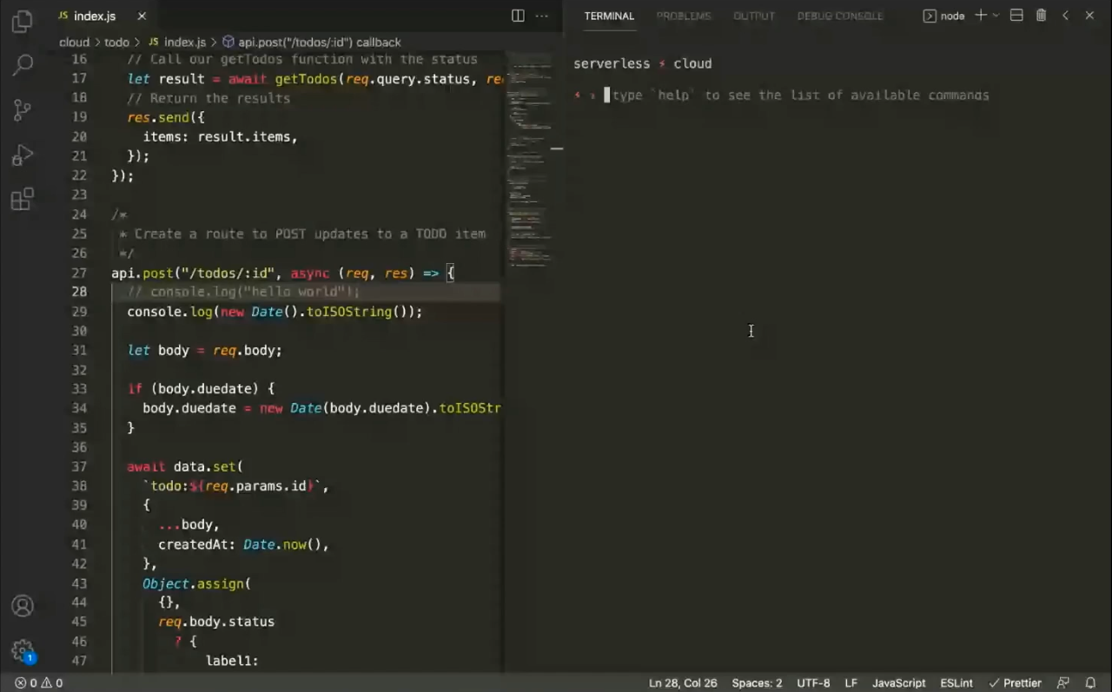
Task: Open the Run and Debug view
Action: tap(22, 154)
